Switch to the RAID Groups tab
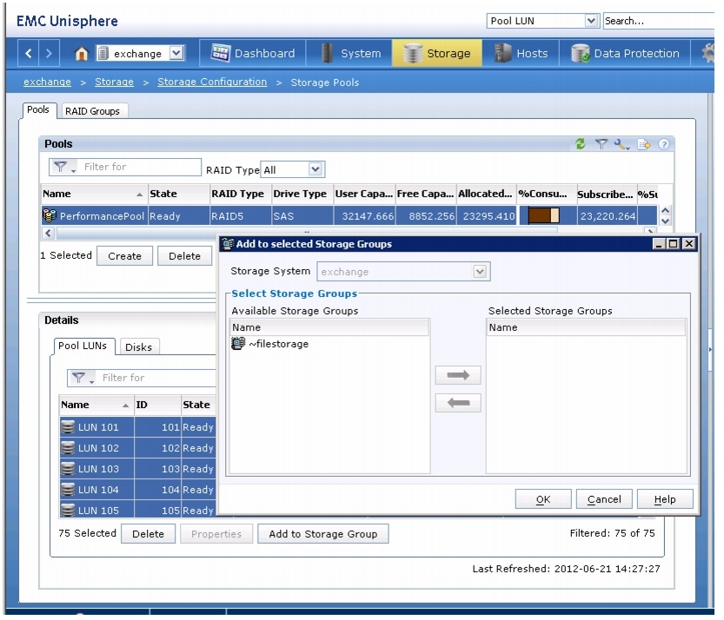The height and width of the screenshot is (620, 724). point(93,111)
